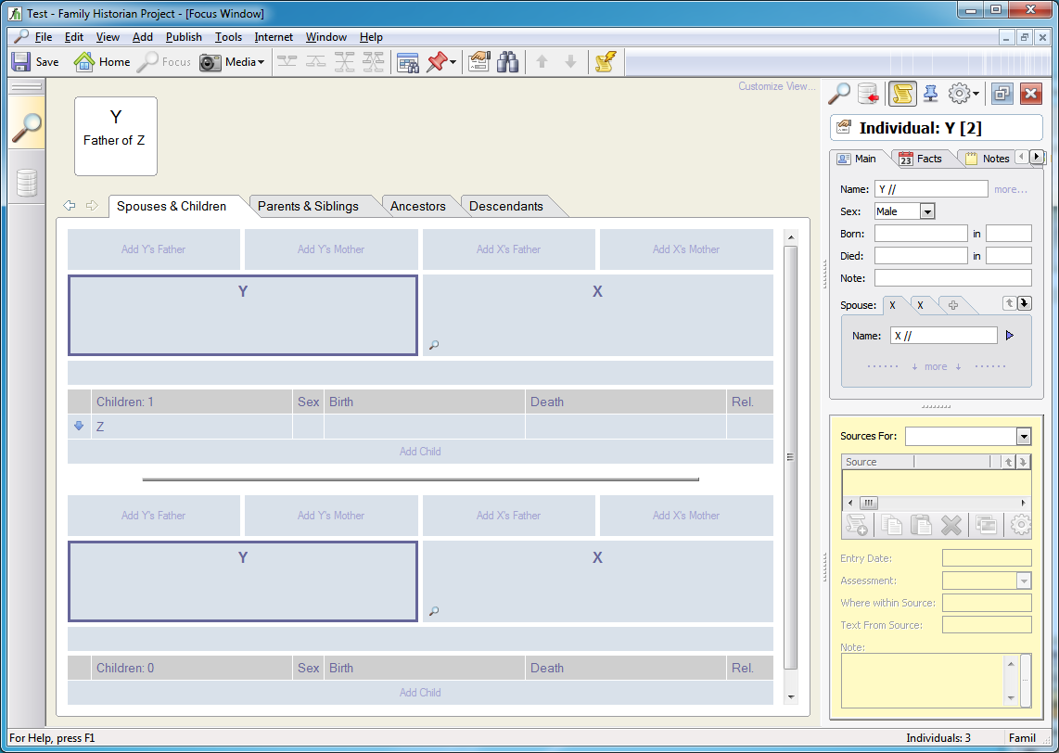Click the blue arrow next to child Z
This screenshot has height=753, width=1059.
[x=79, y=427]
